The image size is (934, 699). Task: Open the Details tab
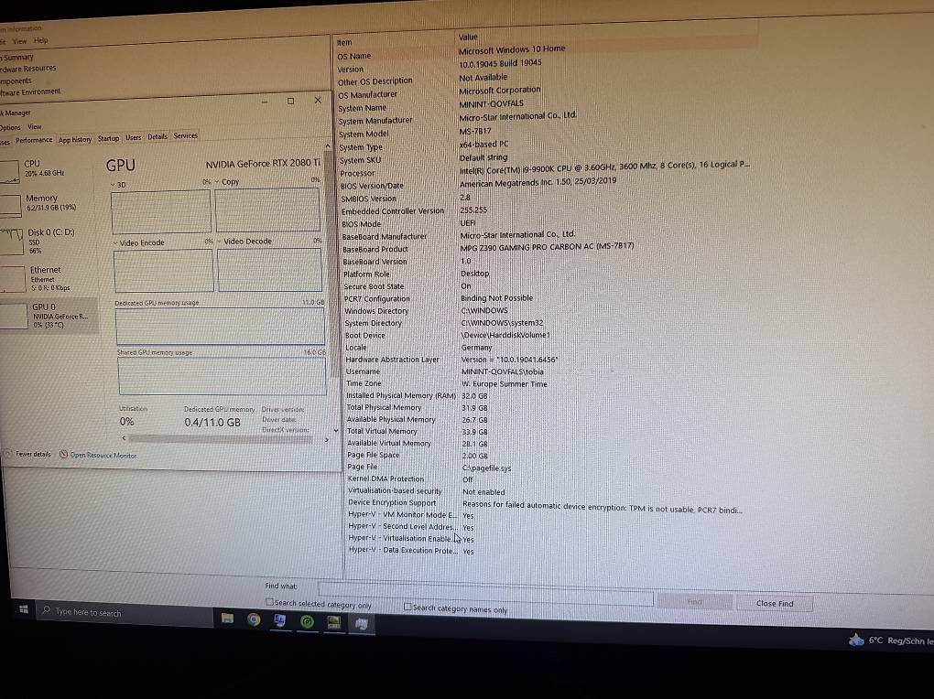157,136
